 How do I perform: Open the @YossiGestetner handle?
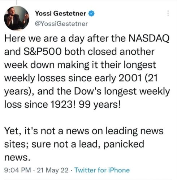(61, 23)
